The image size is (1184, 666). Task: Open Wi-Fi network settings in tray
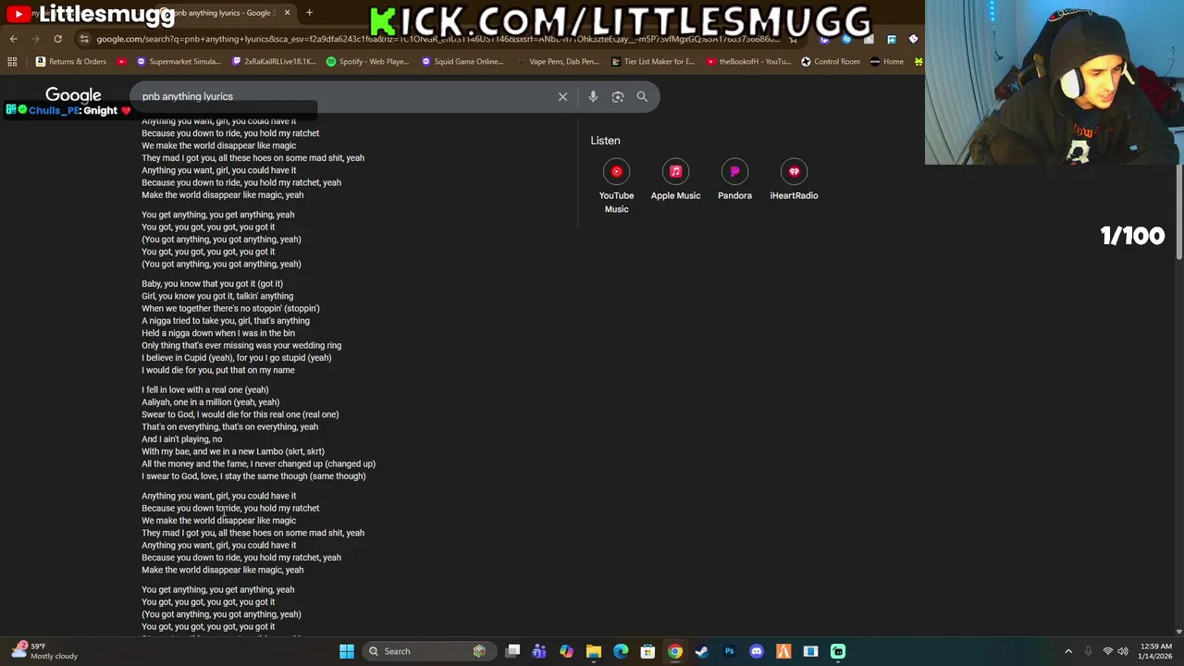pyautogui.click(x=1107, y=651)
